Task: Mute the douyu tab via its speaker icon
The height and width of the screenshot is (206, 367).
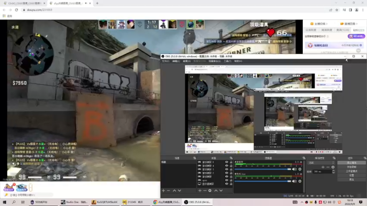Action: click(x=86, y=3)
